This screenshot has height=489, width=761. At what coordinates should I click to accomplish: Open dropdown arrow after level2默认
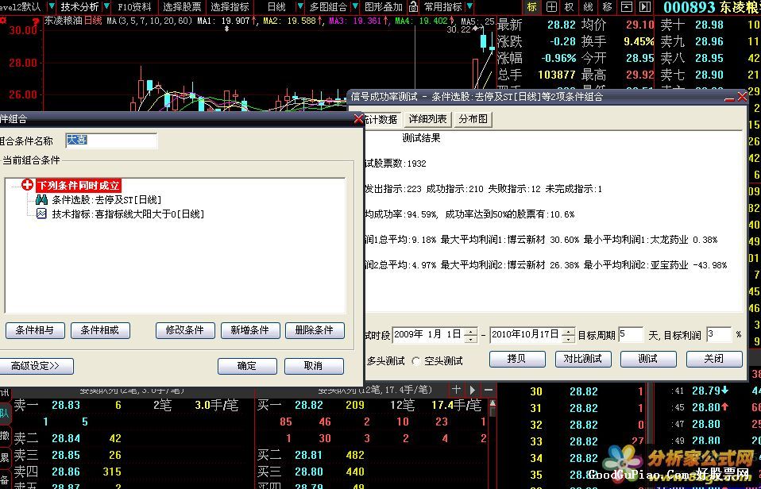coord(52,7)
